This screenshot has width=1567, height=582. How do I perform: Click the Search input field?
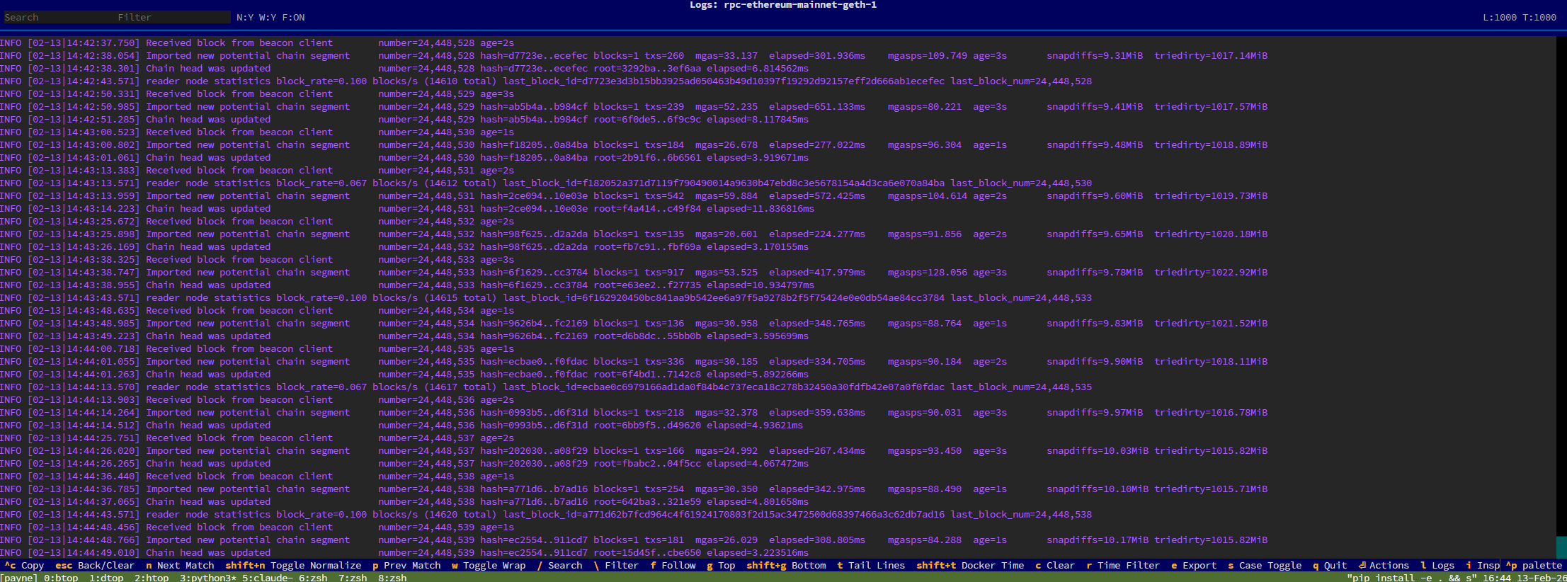57,17
